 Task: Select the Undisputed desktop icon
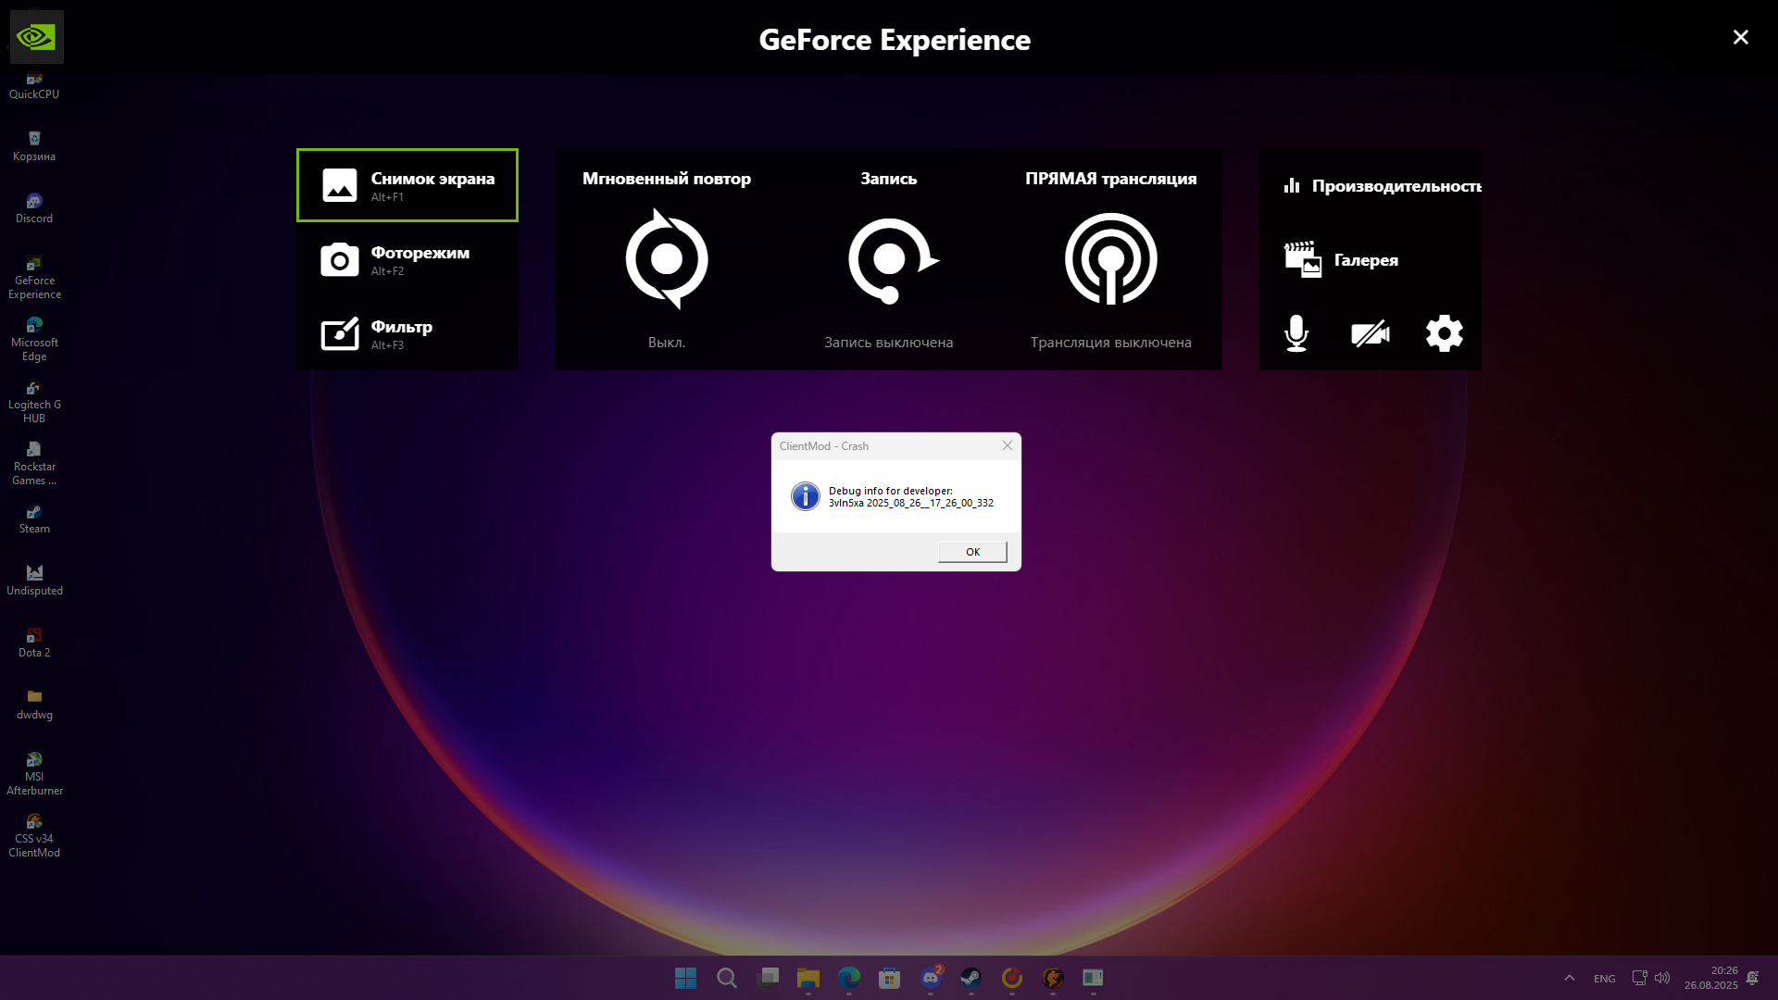34,581
